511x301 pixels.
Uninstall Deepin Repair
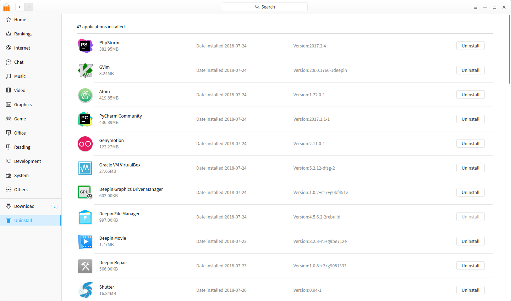coord(471,266)
